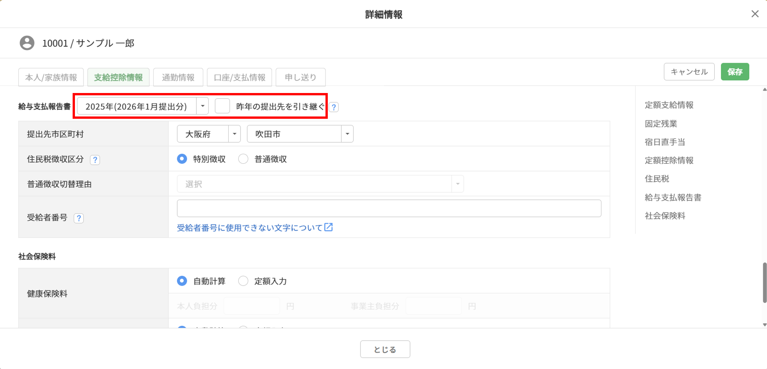Open help icon next to 昨年の提出先を引き継ぐ
The image size is (767, 369).
click(334, 107)
